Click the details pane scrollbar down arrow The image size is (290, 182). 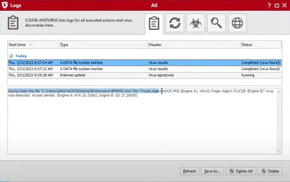click(x=279, y=151)
